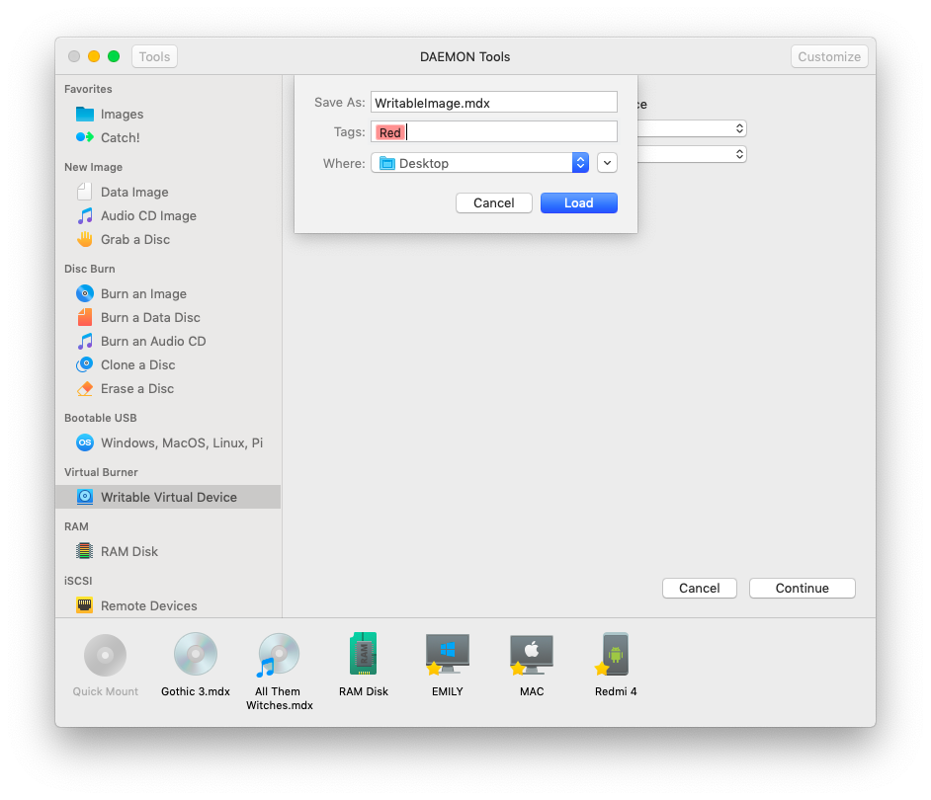Open the lower dropdown behind the save sheet
This screenshot has width=931, height=800.
pyautogui.click(x=692, y=154)
